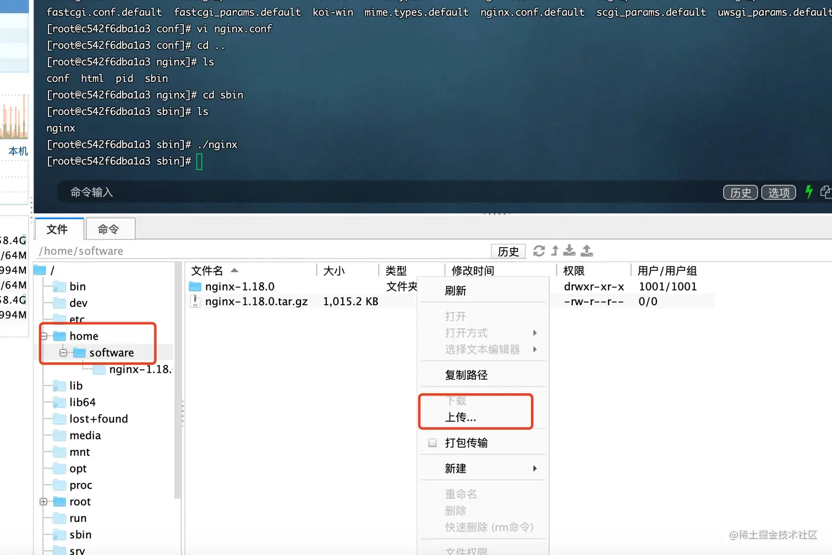
Task: Select the lost+found folder in the tree
Action: pos(98,419)
